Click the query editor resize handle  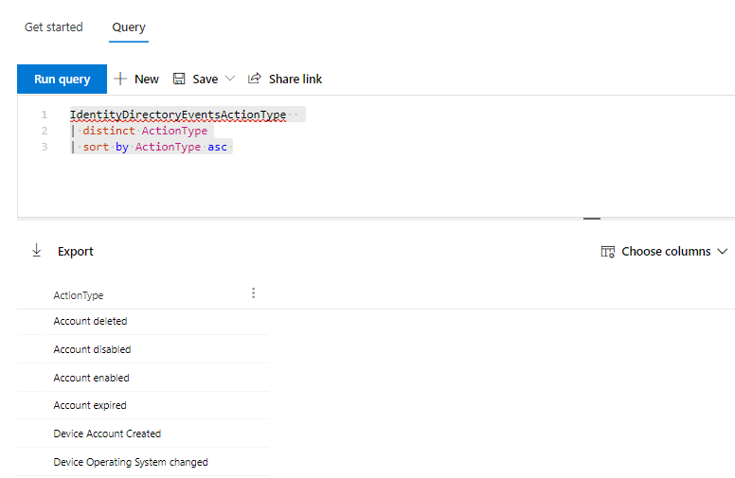click(592, 219)
